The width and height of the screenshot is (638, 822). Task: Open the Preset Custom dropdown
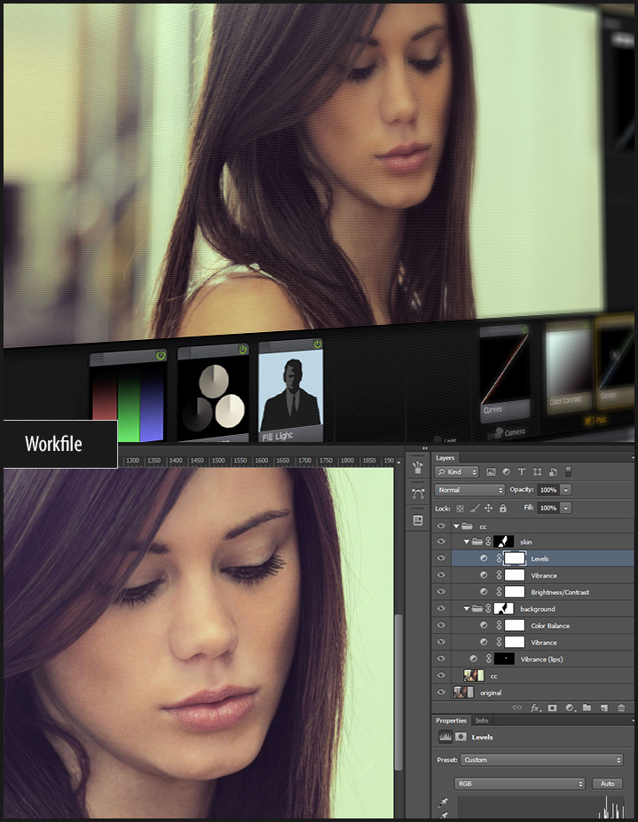click(x=541, y=760)
